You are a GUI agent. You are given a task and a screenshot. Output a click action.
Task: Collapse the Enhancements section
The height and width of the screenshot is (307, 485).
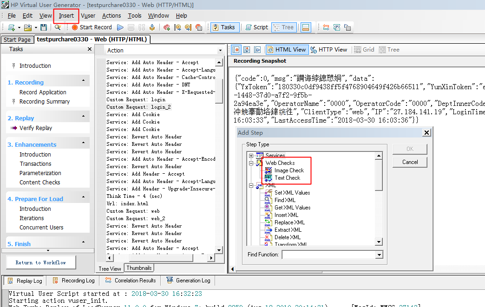click(x=83, y=143)
